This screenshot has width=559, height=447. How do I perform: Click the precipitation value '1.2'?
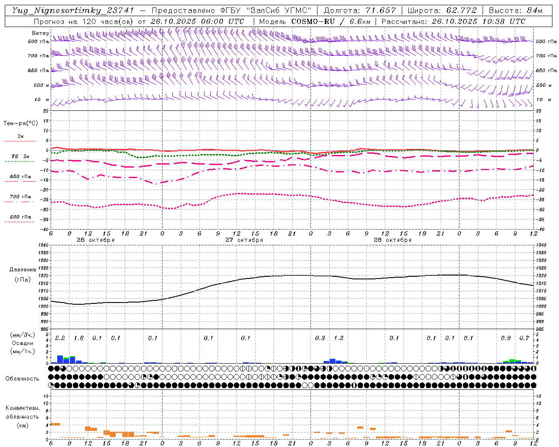tap(338, 338)
